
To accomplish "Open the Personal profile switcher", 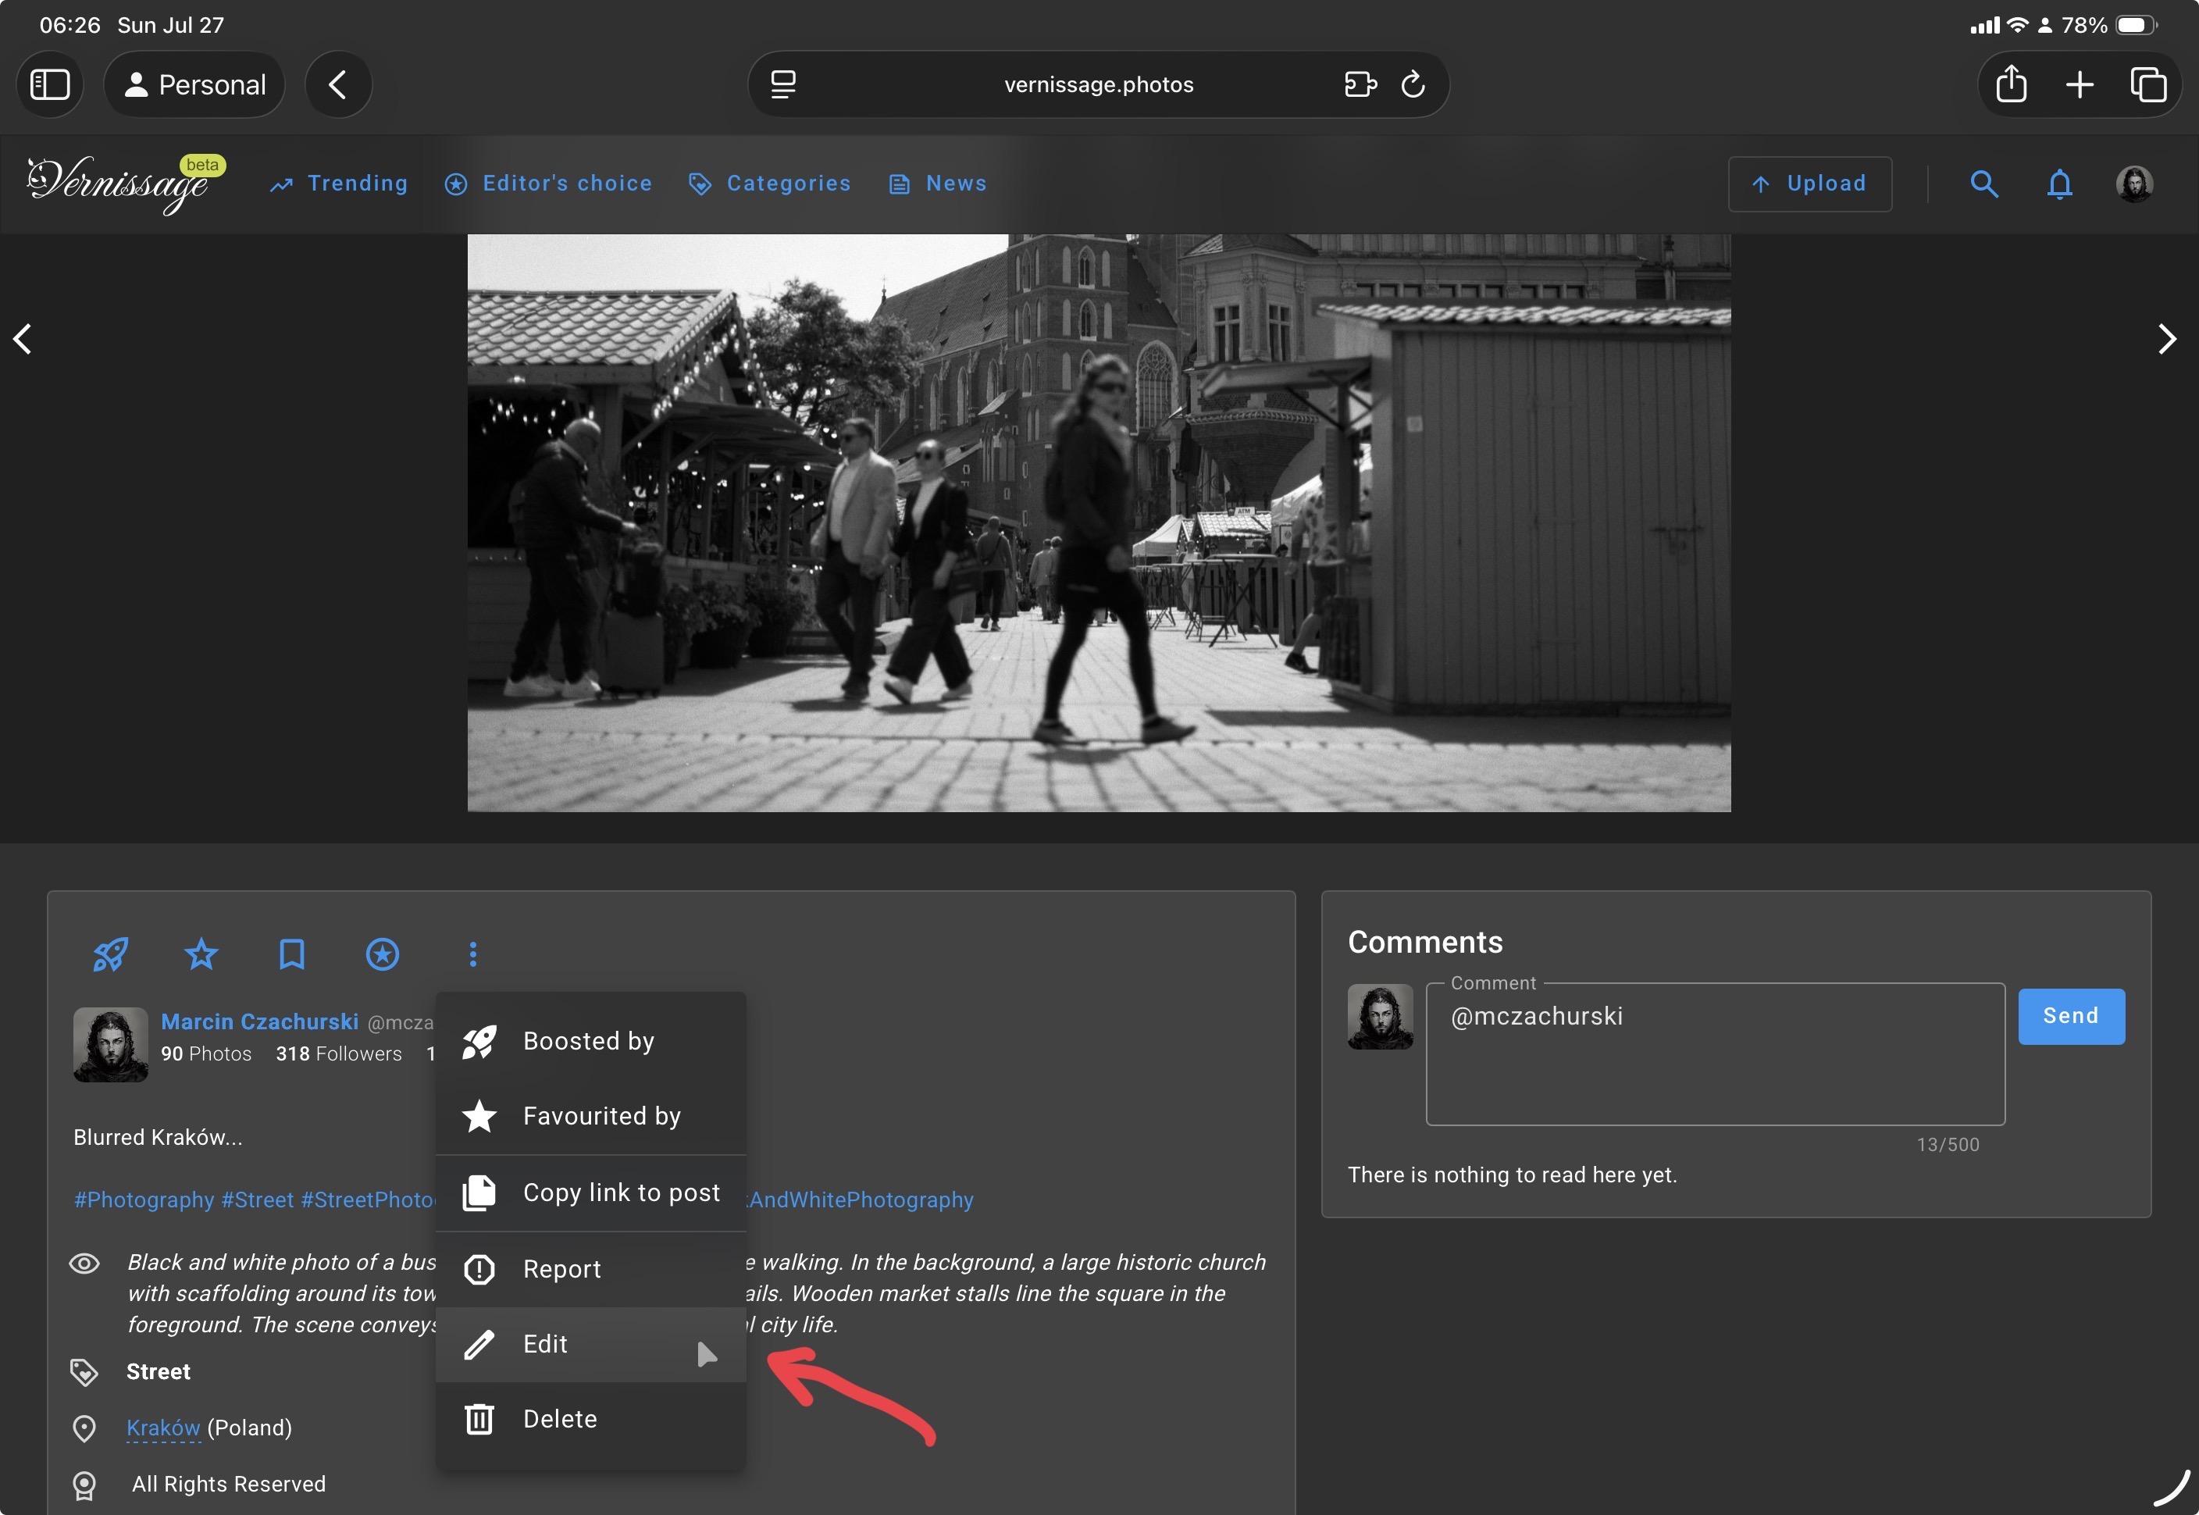I will tap(194, 84).
